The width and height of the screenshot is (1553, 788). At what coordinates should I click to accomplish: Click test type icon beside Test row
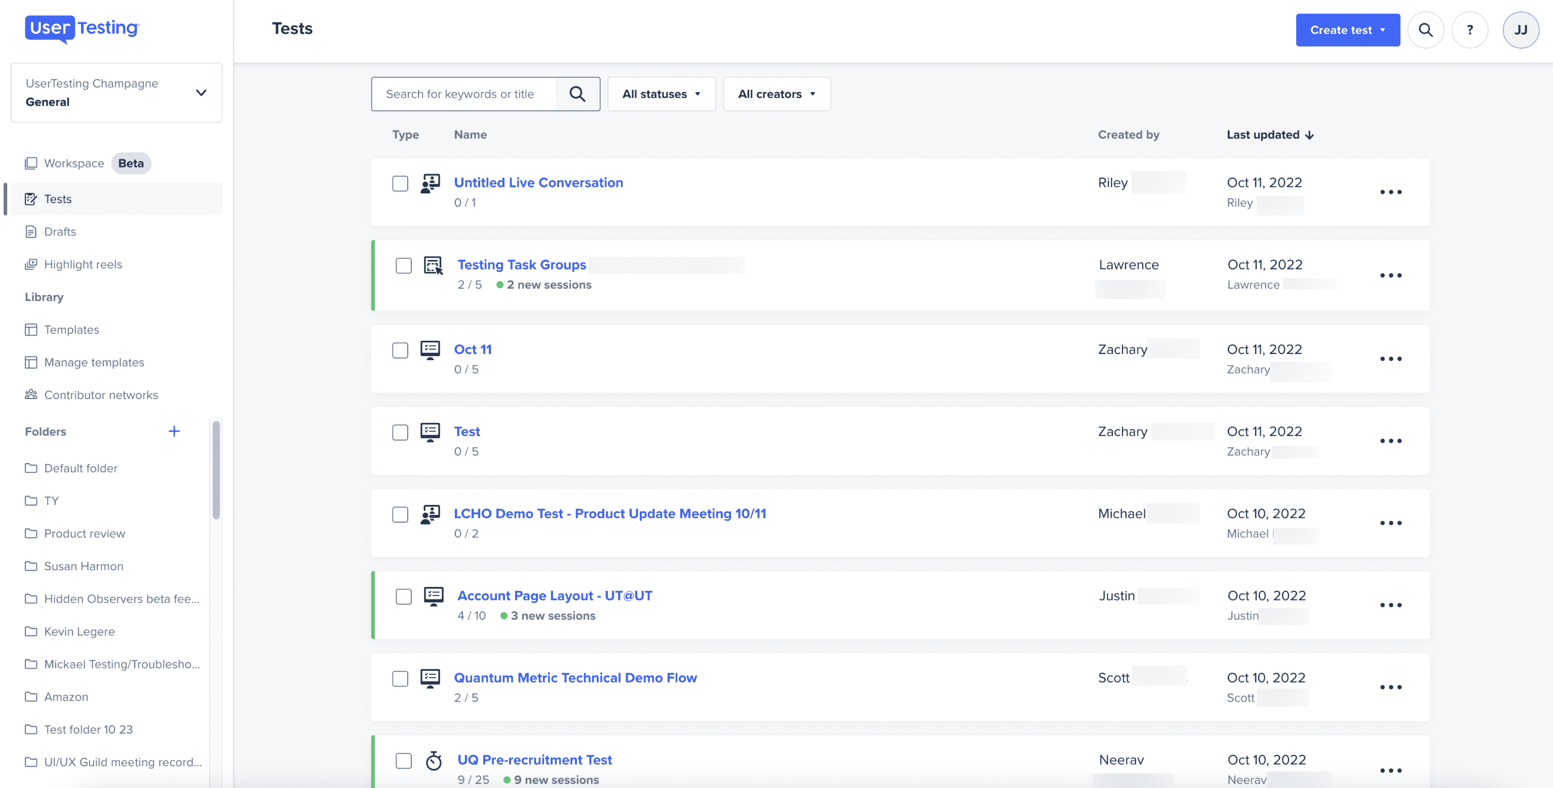(430, 432)
